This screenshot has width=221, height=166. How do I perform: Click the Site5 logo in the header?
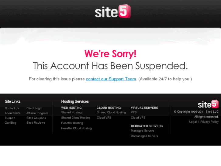tap(112, 12)
